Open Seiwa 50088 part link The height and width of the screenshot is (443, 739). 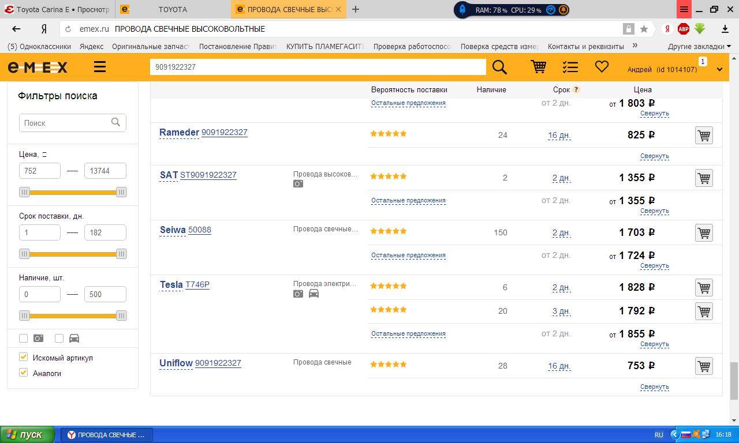[199, 230]
